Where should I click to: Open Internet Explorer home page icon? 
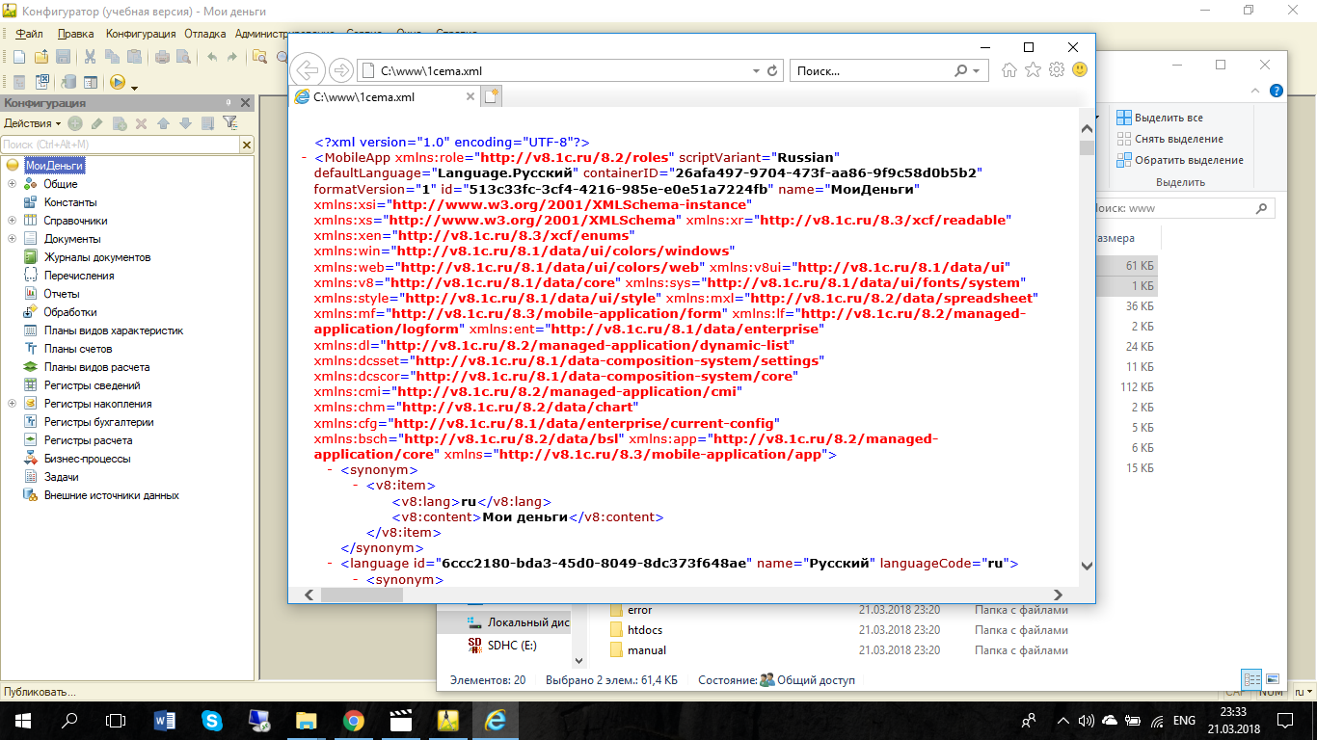click(1009, 70)
